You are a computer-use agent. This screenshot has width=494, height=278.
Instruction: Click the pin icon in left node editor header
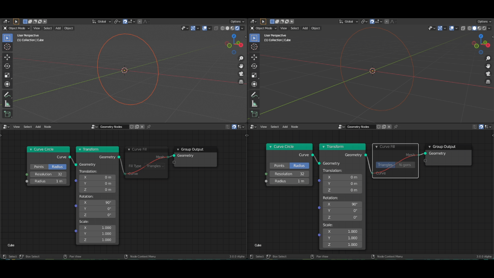point(149,127)
